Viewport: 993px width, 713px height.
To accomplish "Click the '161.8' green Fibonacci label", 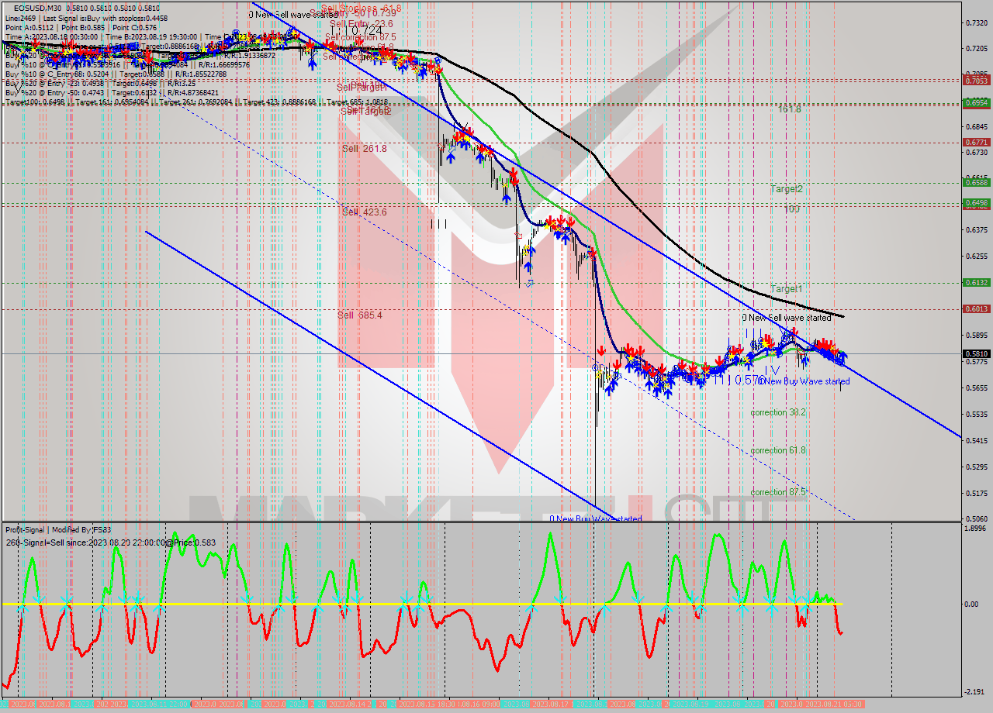I will coord(790,110).
